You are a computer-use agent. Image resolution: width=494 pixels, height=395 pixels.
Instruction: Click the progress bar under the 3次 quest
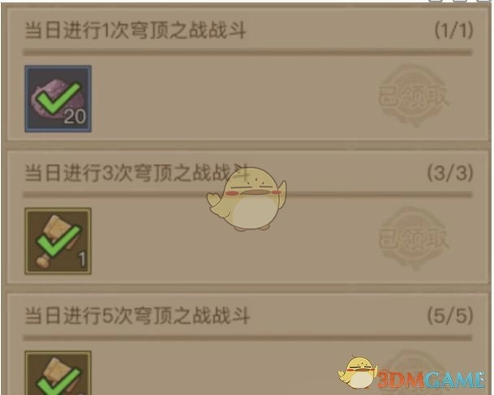(x=247, y=195)
